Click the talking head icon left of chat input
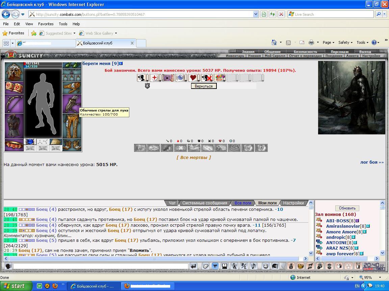 (8, 266)
